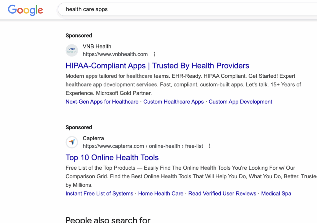Click the People also search for heading

click(108, 220)
